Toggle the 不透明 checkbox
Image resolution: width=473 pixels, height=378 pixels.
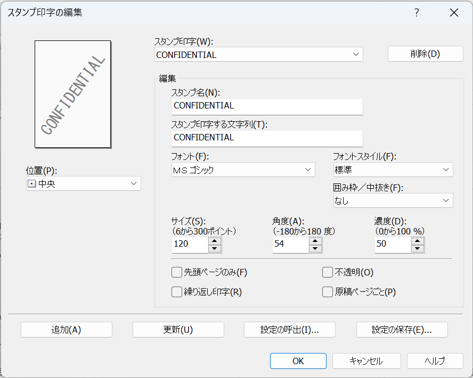[328, 273]
